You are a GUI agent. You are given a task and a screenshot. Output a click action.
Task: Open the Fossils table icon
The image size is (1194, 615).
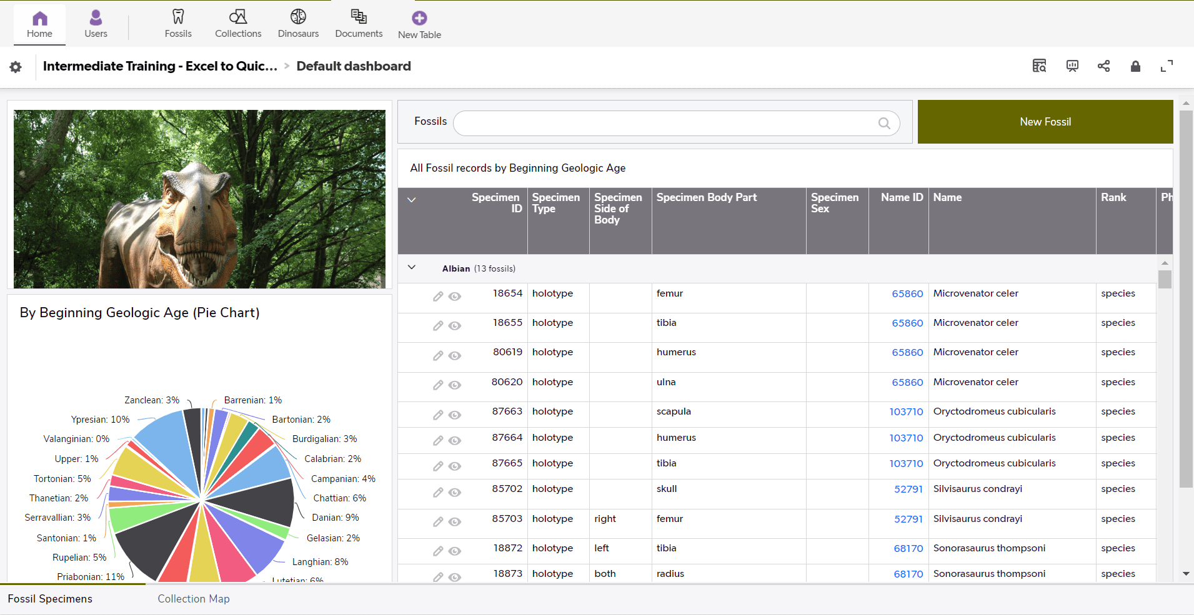click(178, 17)
